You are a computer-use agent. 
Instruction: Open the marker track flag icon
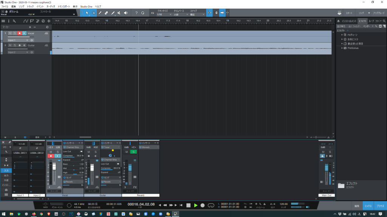click(32, 21)
